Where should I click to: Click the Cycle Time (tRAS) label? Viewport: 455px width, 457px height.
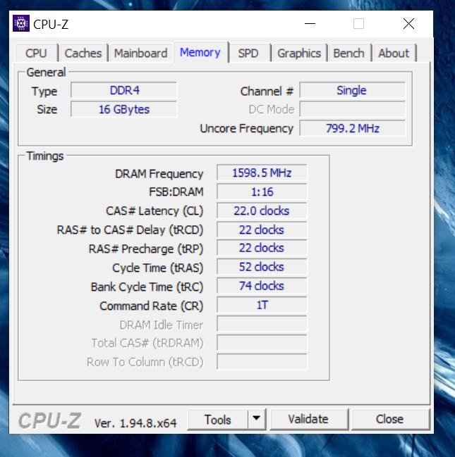[x=158, y=268]
